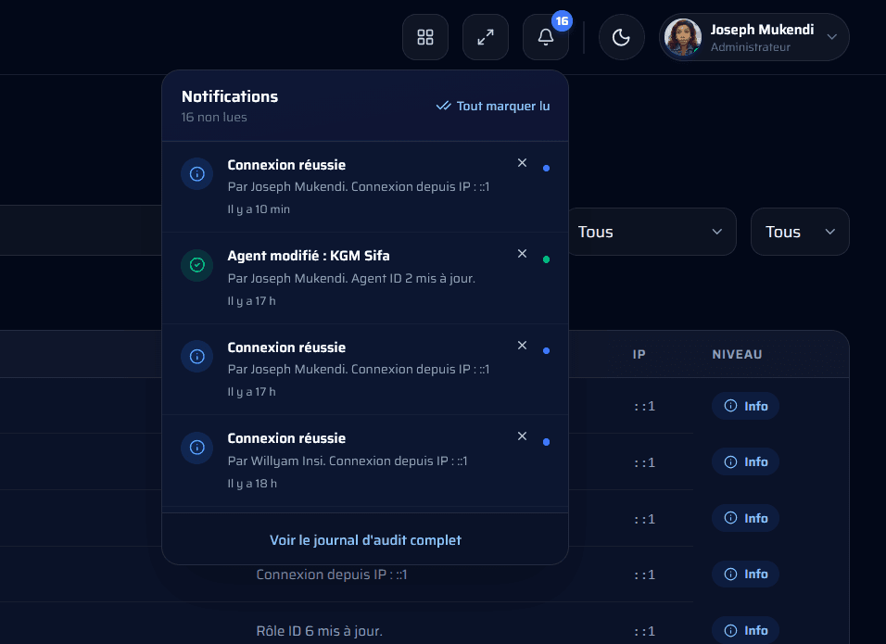Open the Agent modifié : KGM Sifa notification

365,278
